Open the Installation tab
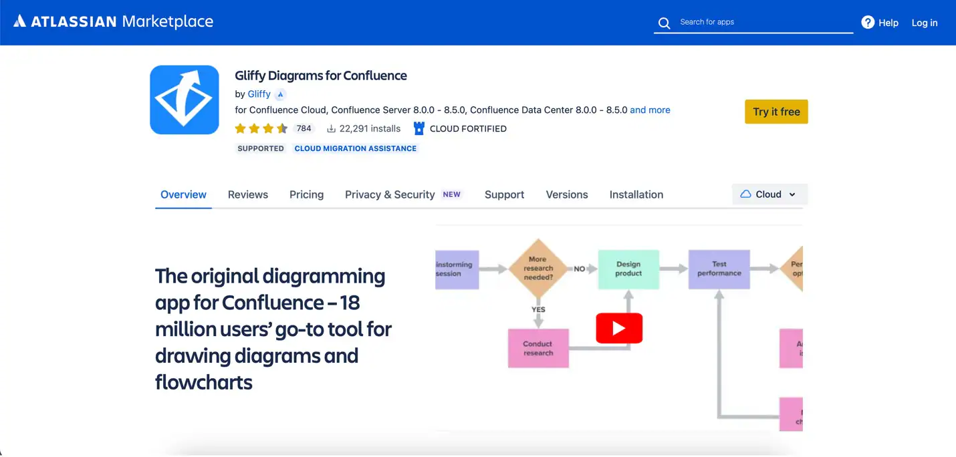Image resolution: width=956 pixels, height=457 pixels. point(636,194)
